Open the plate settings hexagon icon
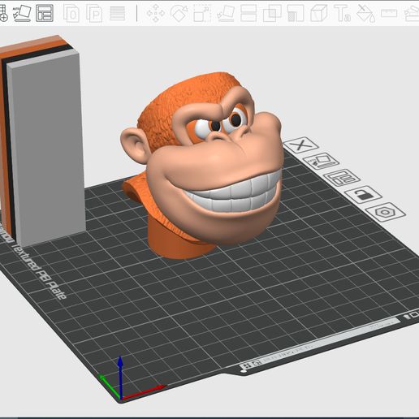Viewport: 419px width, 419px height. click(386, 212)
